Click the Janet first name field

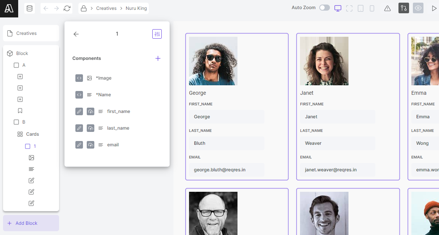pyautogui.click(x=337, y=117)
